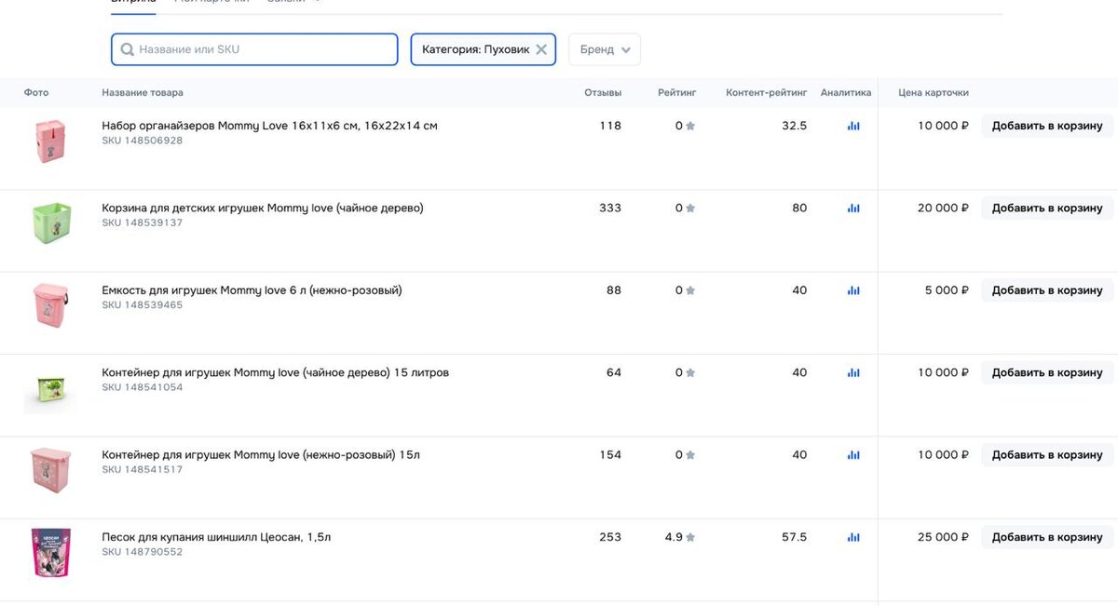
Task: Focus the Название или SKU search field
Action: point(254,49)
